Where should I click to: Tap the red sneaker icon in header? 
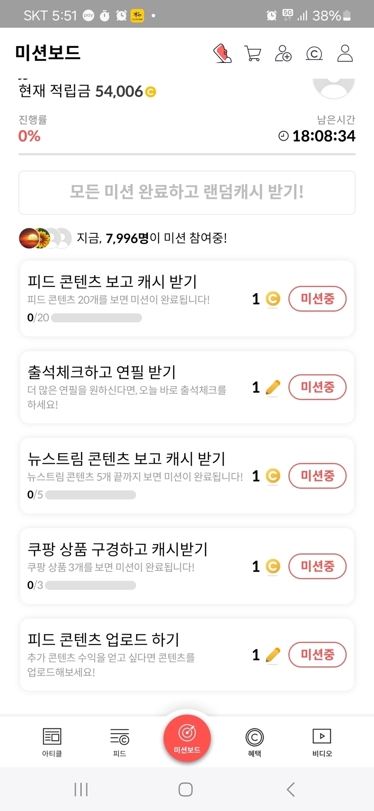(222, 53)
